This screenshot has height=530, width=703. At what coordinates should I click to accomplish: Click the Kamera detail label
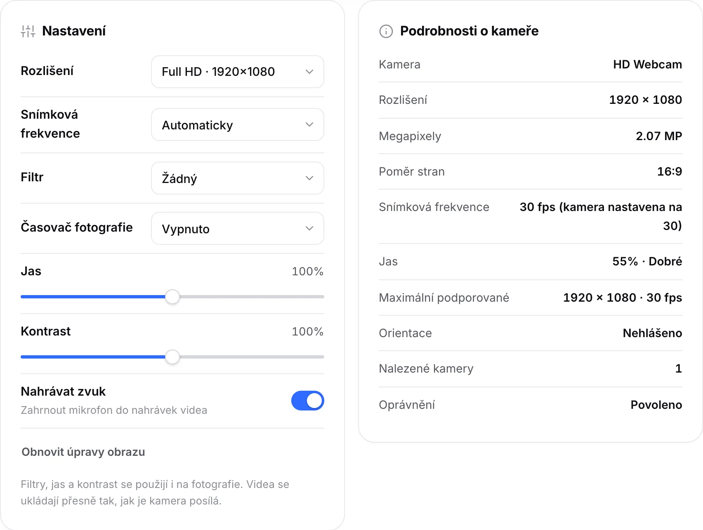[x=399, y=64]
